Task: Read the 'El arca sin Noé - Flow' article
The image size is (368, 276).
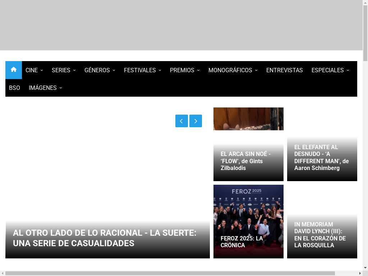Action: pyautogui.click(x=245, y=161)
